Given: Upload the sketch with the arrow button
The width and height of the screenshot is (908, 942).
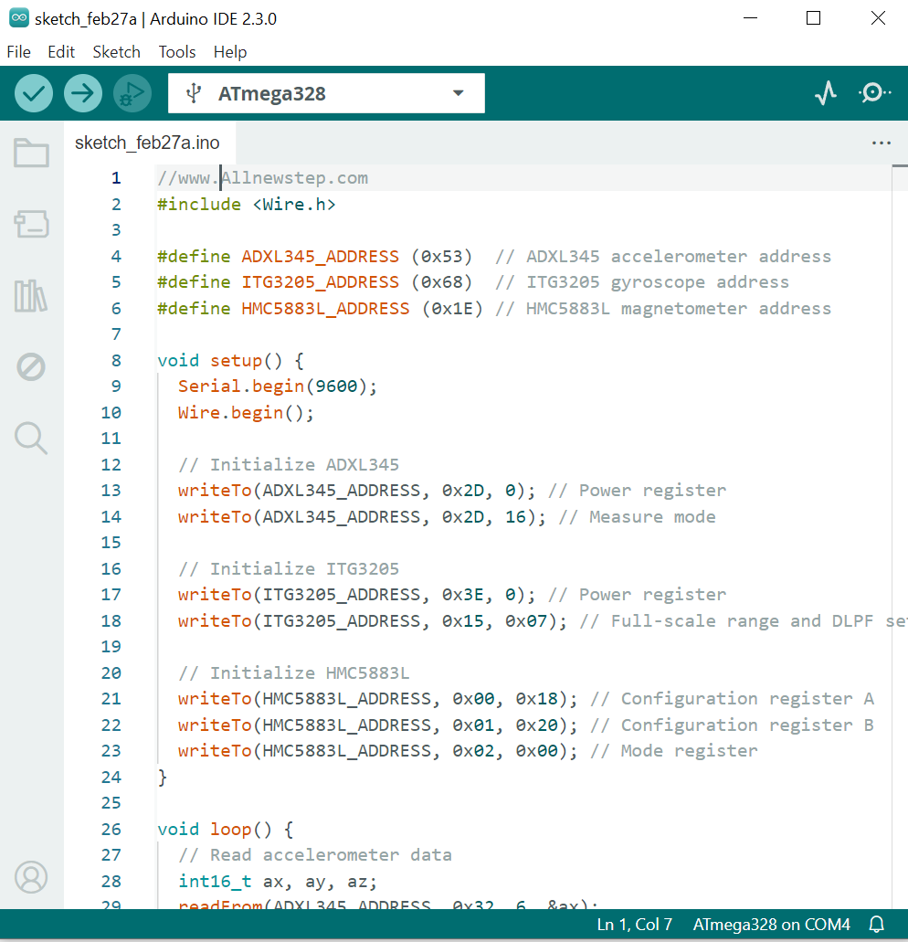Looking at the screenshot, I should (x=83, y=93).
